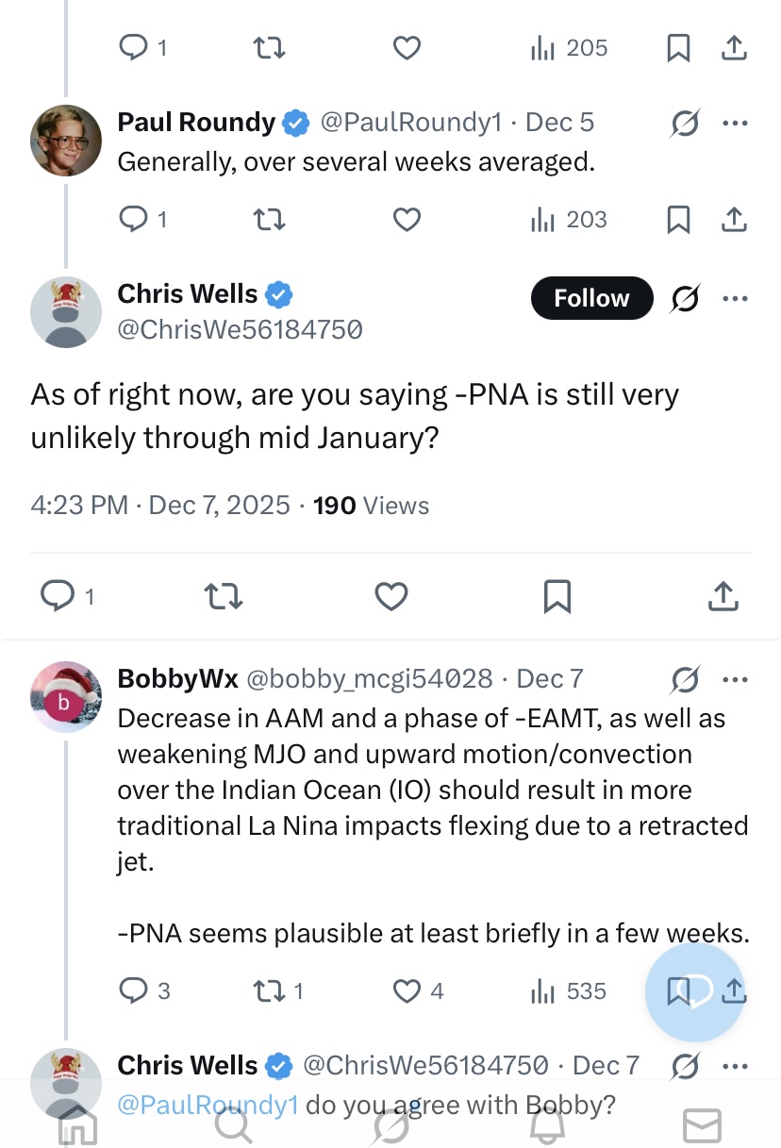Like BobbyWx's reply
The image size is (781, 1148).
[407, 991]
